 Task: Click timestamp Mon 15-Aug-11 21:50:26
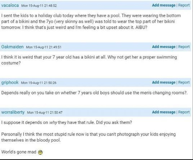pyautogui.click(x=38, y=83)
